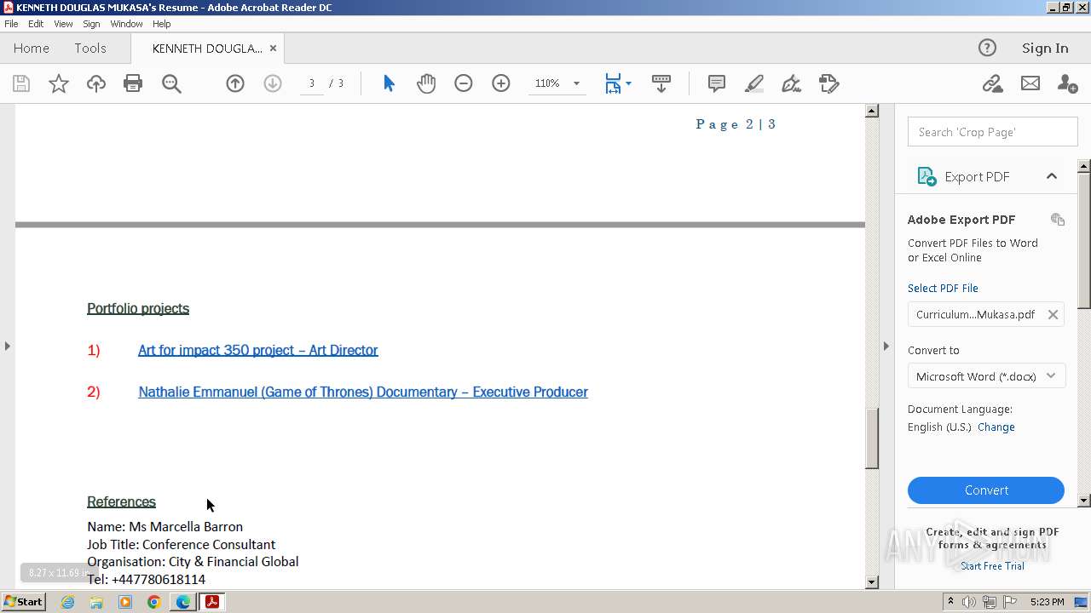
Task: Zoom in with the plus icon
Action: pyautogui.click(x=501, y=83)
